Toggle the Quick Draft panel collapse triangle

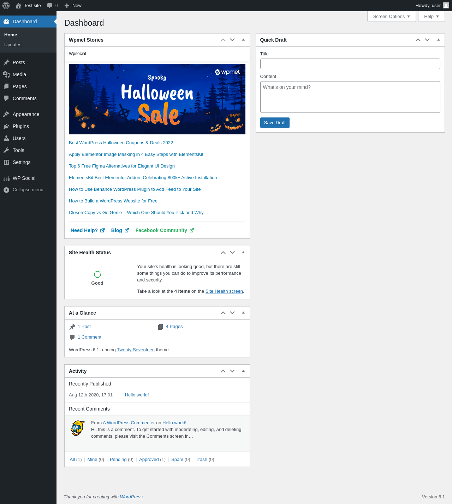438,40
